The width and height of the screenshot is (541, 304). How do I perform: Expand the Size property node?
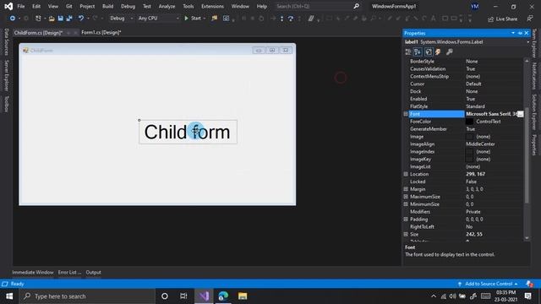click(x=406, y=235)
